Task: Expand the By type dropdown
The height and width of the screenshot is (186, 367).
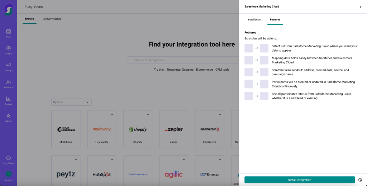Action: pos(71,102)
